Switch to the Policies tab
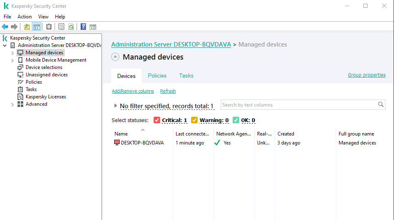Screen dimensions: 394x220 pyautogui.click(x=157, y=76)
